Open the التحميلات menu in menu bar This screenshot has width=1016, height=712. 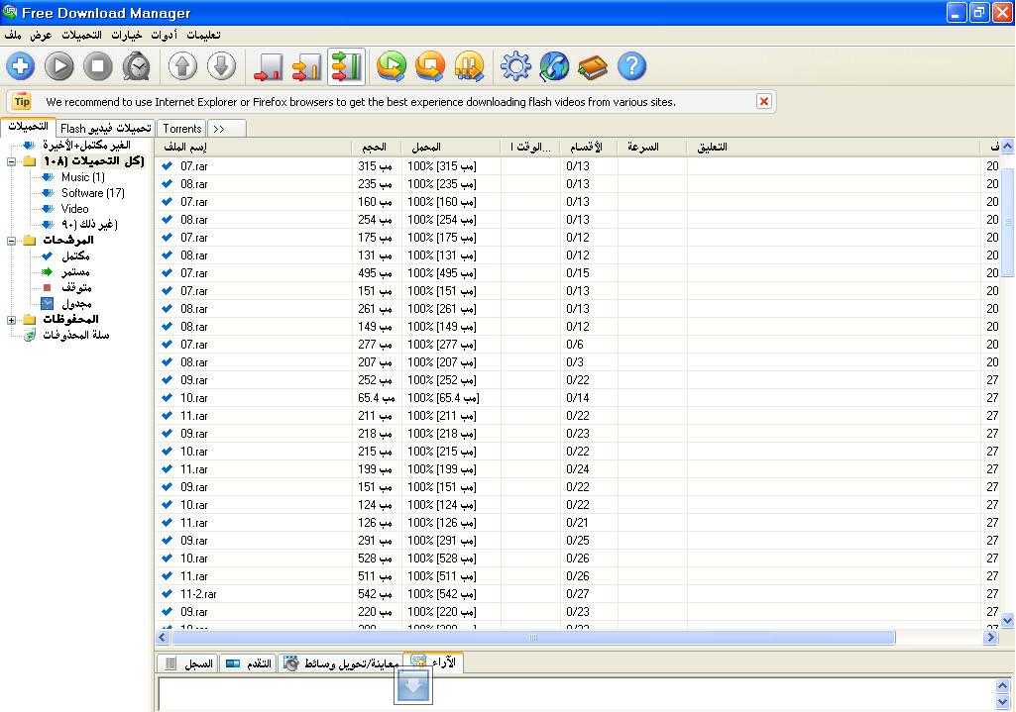(81, 35)
